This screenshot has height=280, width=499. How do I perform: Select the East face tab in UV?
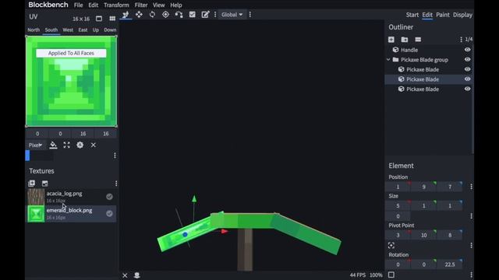point(83,30)
